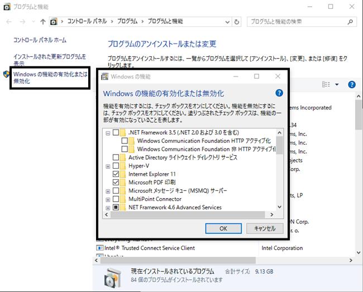Open the view options dropdown arrow
The height and width of the screenshot is (292, 363).
337,85
